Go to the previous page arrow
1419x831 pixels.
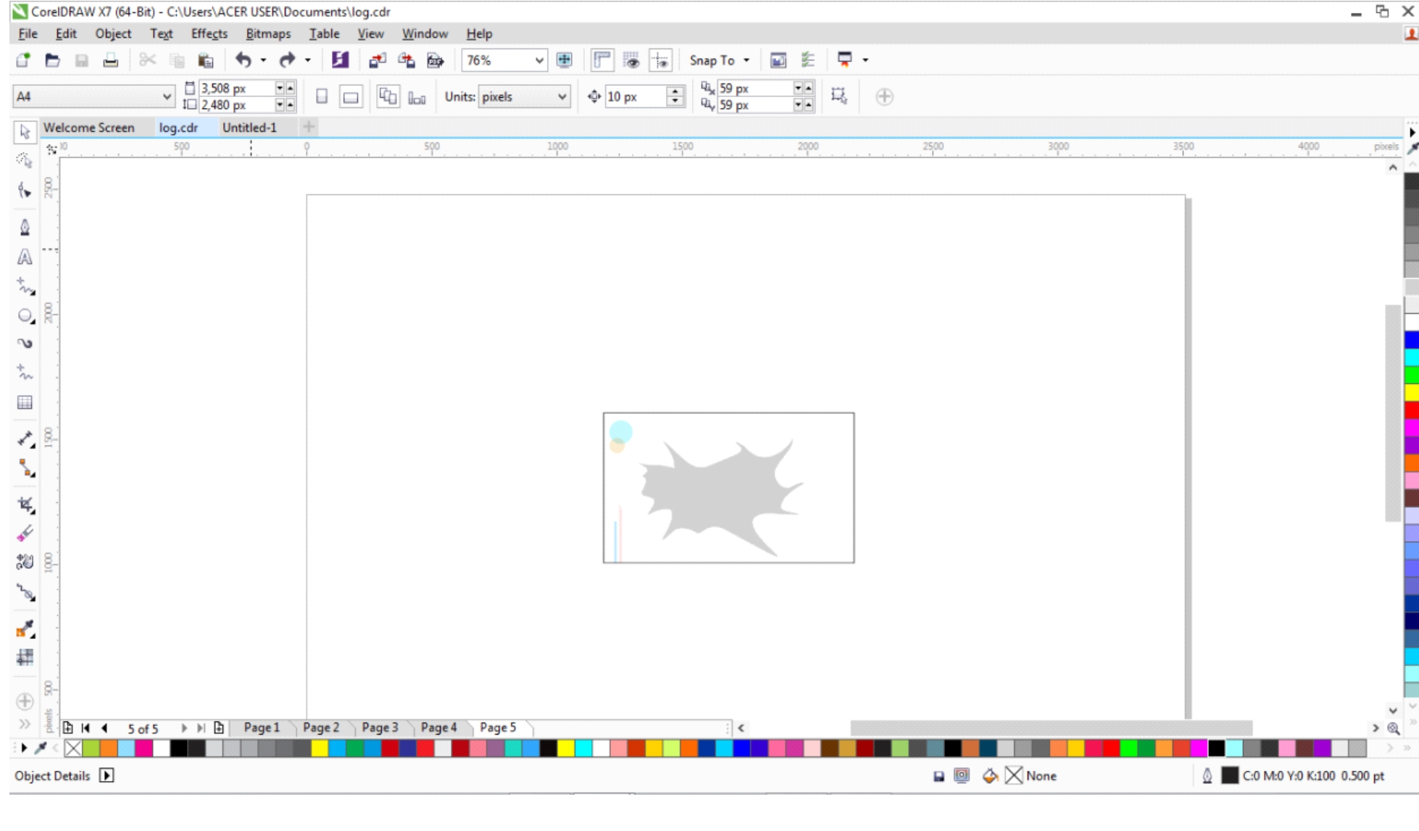pyautogui.click(x=104, y=728)
